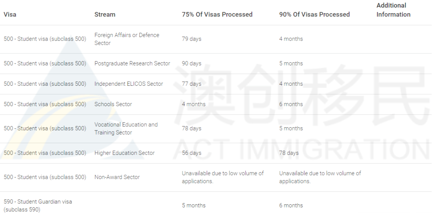The image size is (432, 213).
Task: Select the 90 days value cell
Action: click(192, 63)
